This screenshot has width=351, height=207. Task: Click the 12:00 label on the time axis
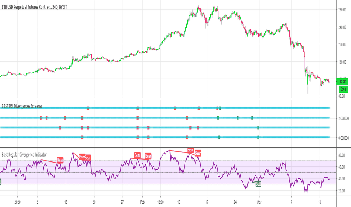[160, 202]
